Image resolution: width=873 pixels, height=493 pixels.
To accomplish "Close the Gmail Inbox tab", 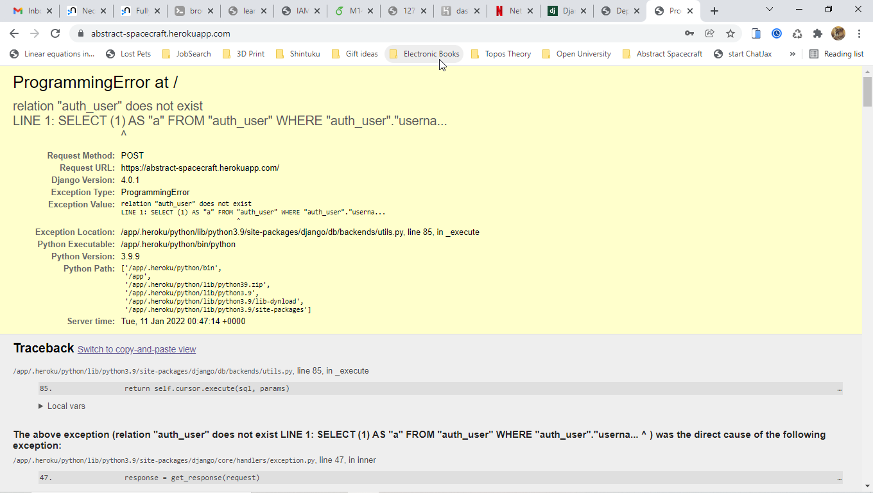I will click(x=50, y=11).
